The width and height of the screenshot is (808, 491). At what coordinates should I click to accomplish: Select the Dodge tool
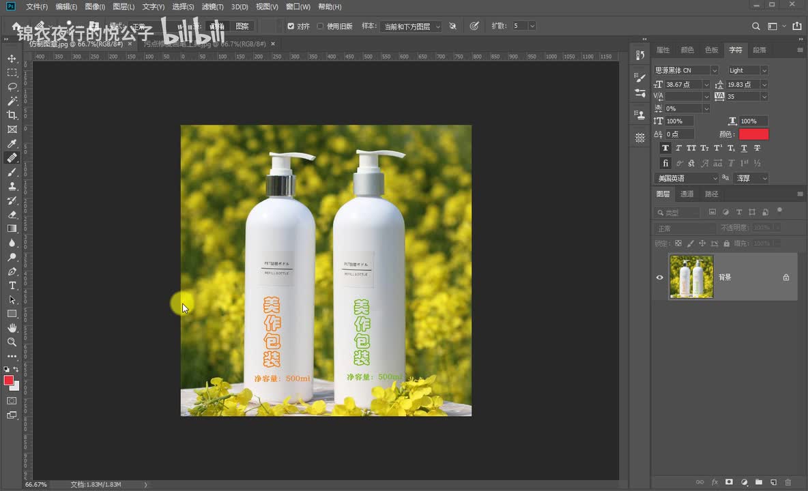[x=12, y=257]
